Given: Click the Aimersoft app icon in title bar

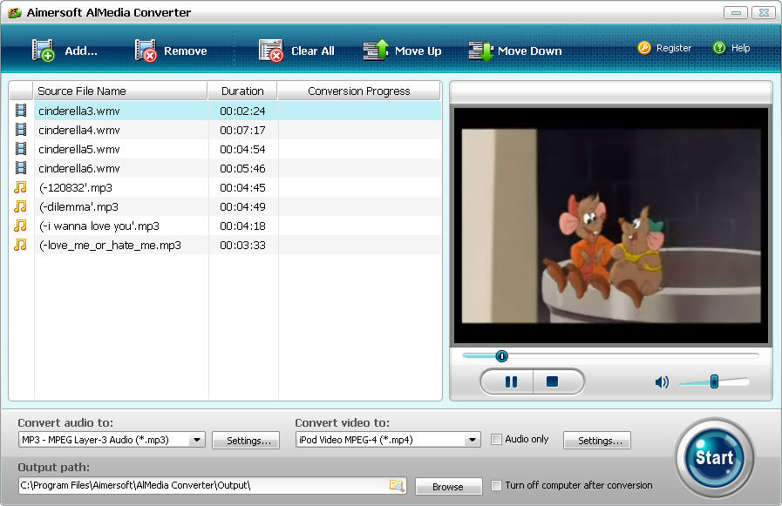Looking at the screenshot, I should click(15, 12).
